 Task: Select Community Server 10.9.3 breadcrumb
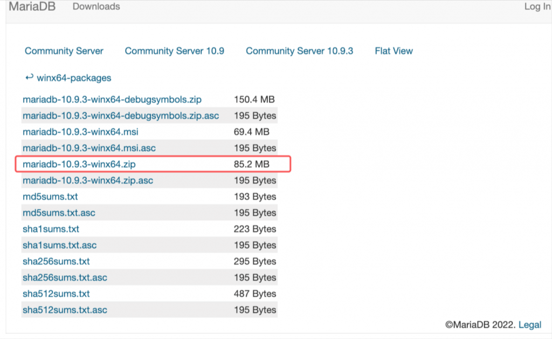[x=299, y=51]
